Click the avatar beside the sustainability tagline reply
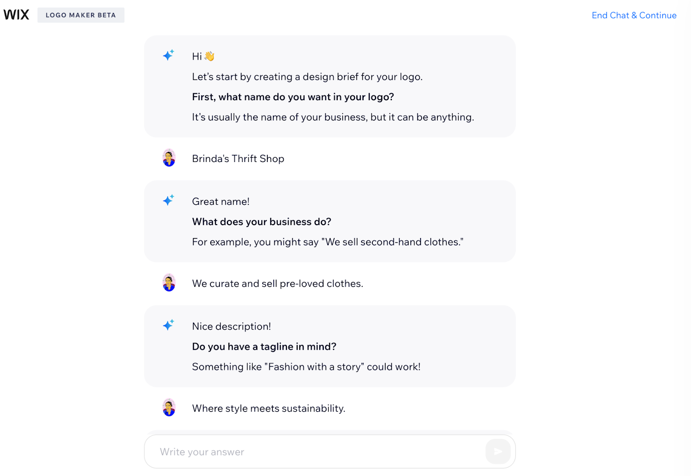 pos(169,408)
